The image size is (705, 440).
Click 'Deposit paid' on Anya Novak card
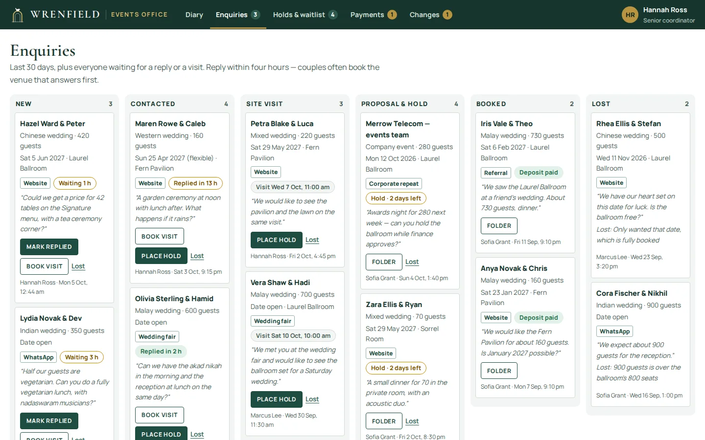[539, 318]
